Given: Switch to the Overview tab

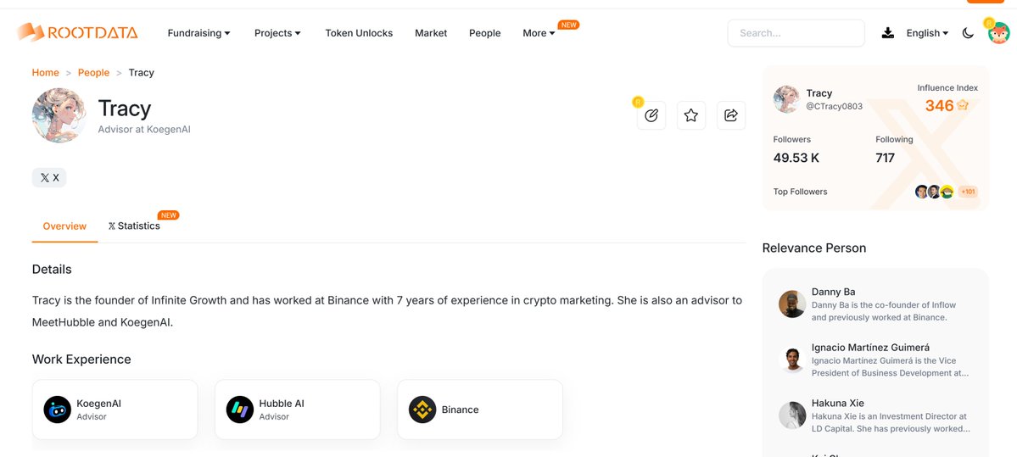Looking at the screenshot, I should 64,226.
